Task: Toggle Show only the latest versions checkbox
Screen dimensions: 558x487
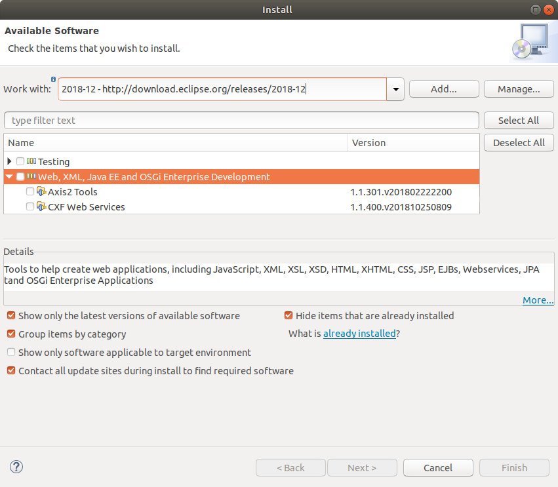Action: click(x=11, y=315)
